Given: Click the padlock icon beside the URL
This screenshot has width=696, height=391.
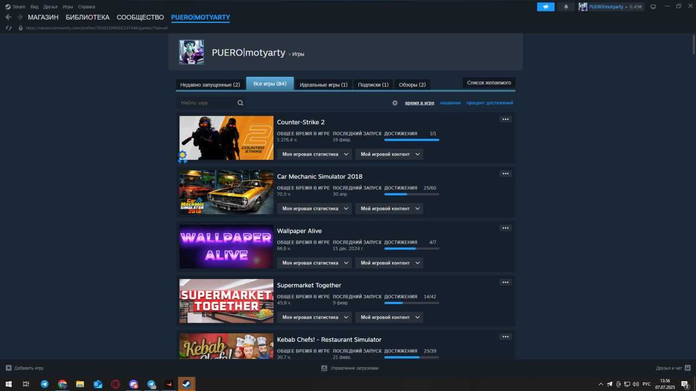Looking at the screenshot, I should [x=21, y=28].
